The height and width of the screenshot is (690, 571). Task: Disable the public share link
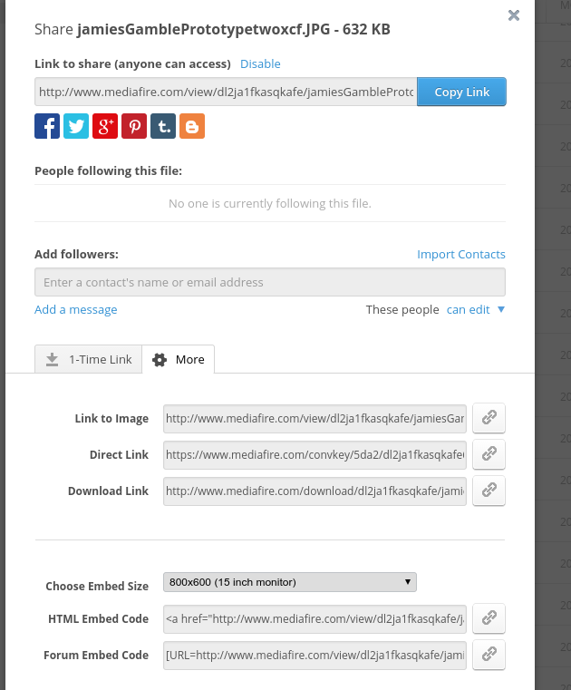[260, 64]
